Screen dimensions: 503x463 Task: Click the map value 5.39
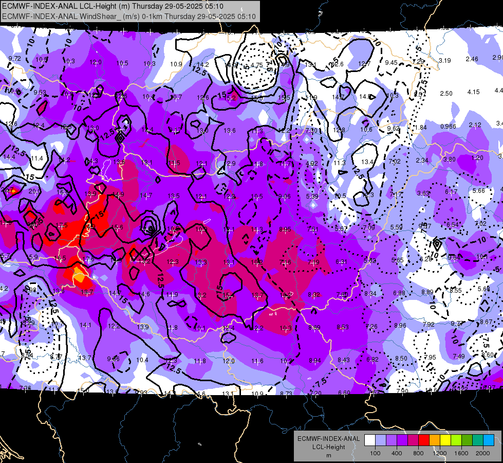click(x=312, y=197)
